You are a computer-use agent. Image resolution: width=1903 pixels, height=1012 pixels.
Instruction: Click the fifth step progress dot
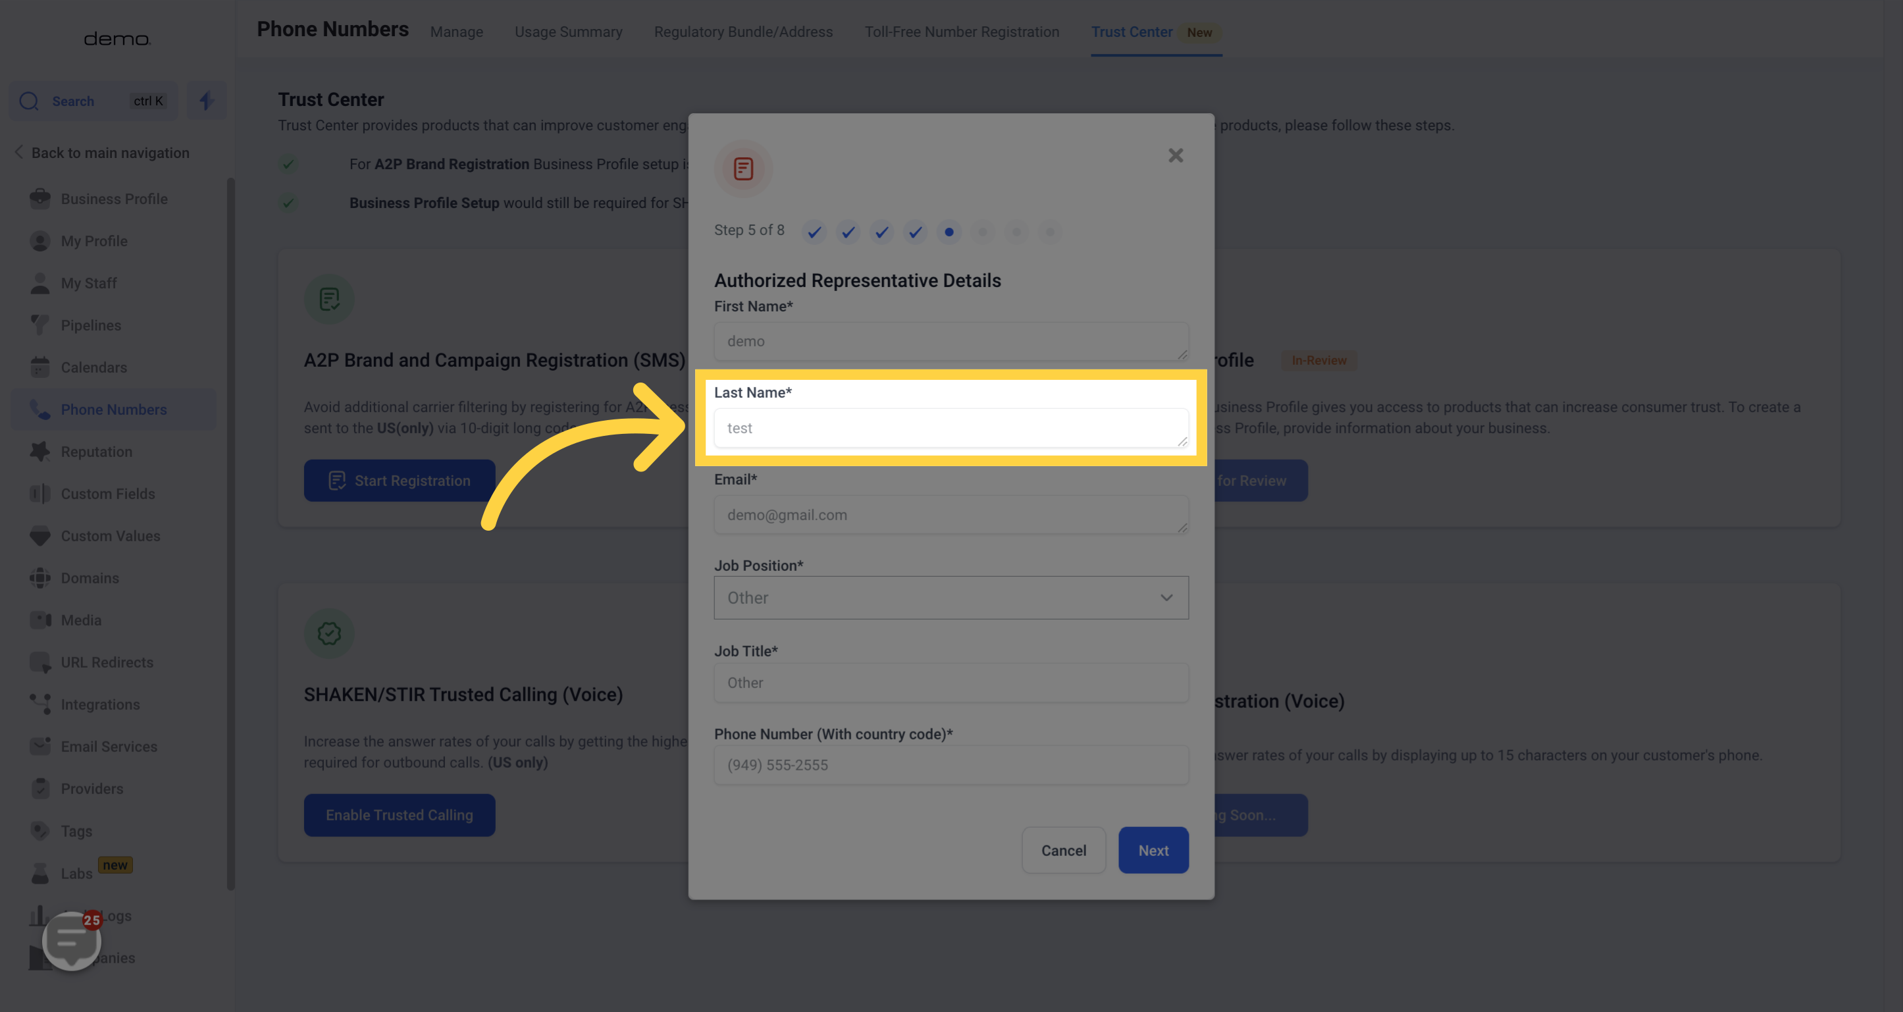(949, 232)
